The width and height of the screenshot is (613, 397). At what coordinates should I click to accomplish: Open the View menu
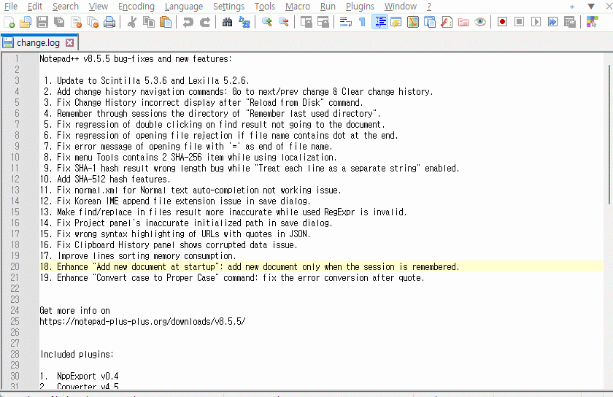click(98, 7)
